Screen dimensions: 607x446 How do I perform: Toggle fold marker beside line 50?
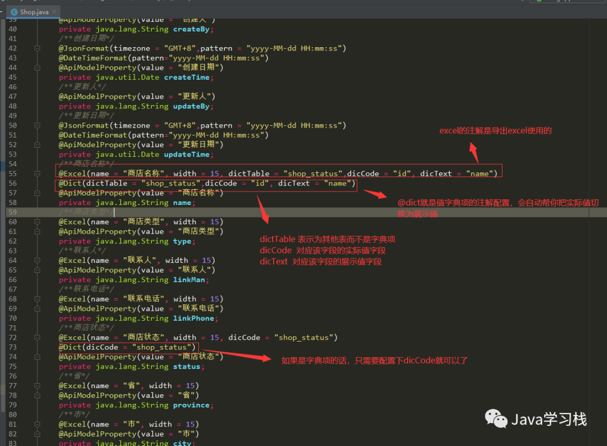[37, 125]
